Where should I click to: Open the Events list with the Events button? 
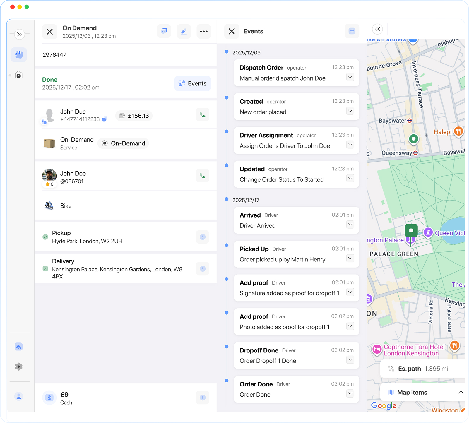(x=193, y=83)
